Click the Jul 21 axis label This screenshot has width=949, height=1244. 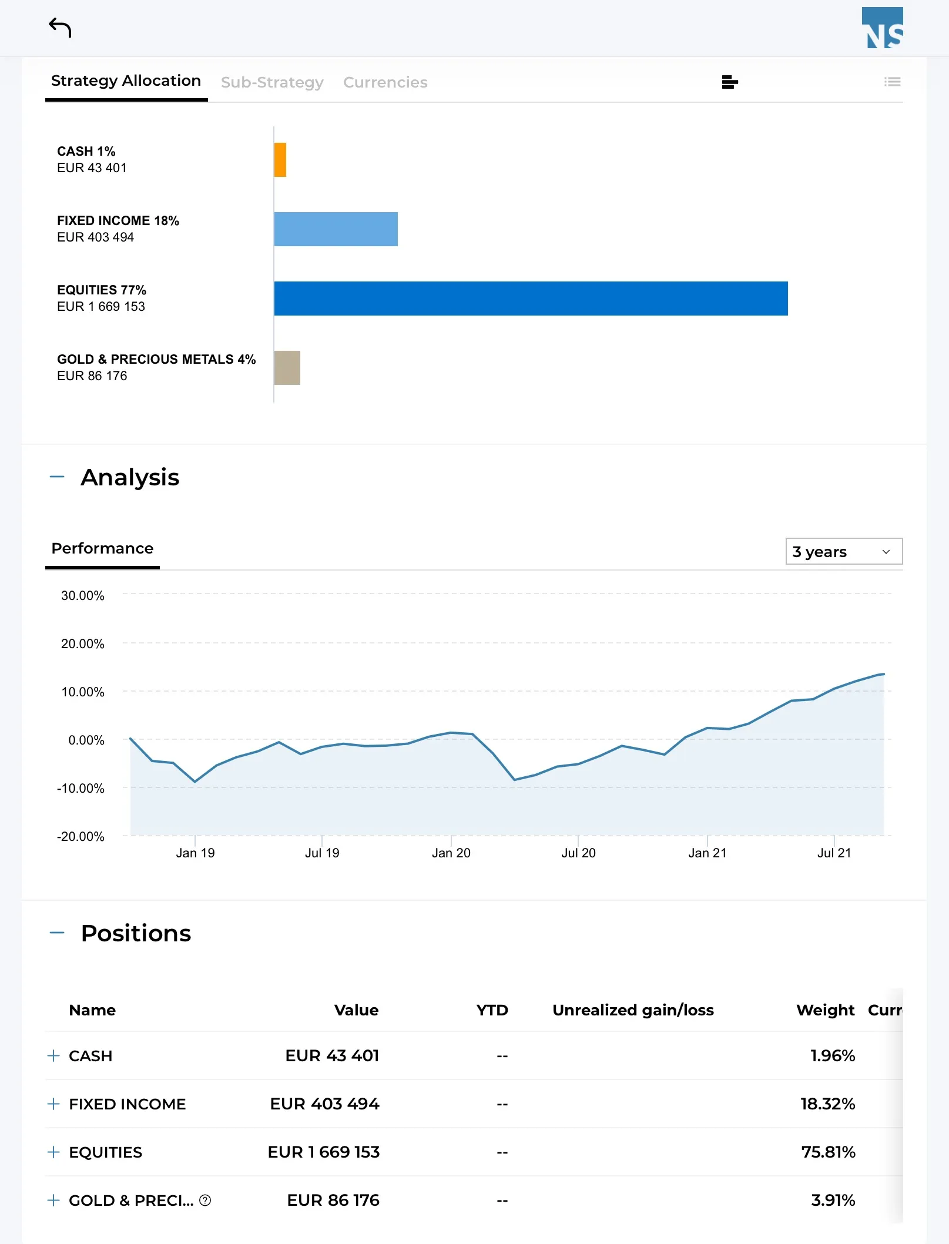click(834, 853)
